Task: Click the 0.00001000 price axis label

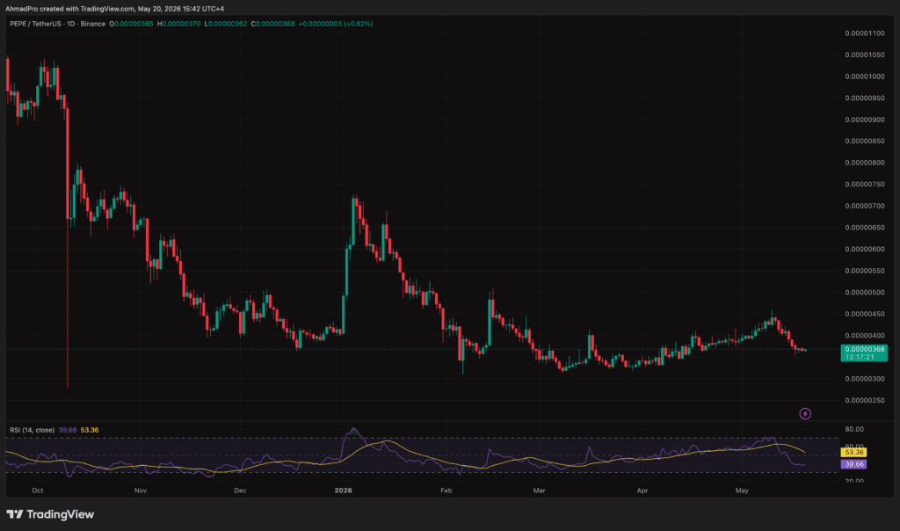Action: point(865,76)
